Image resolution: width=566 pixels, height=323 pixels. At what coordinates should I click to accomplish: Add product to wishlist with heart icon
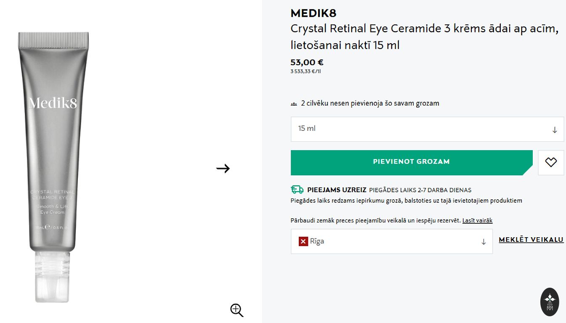click(x=551, y=162)
